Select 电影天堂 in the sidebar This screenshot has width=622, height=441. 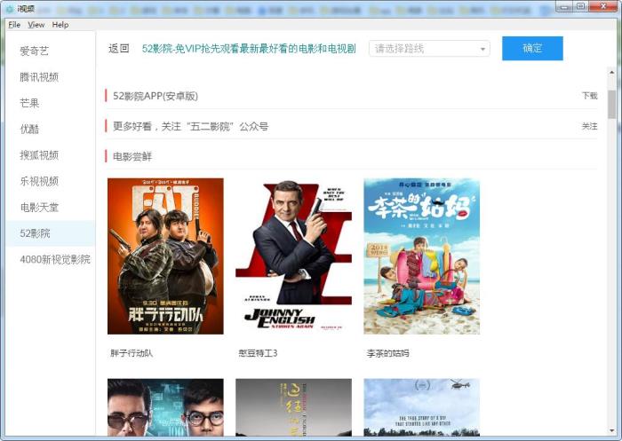tap(51, 207)
